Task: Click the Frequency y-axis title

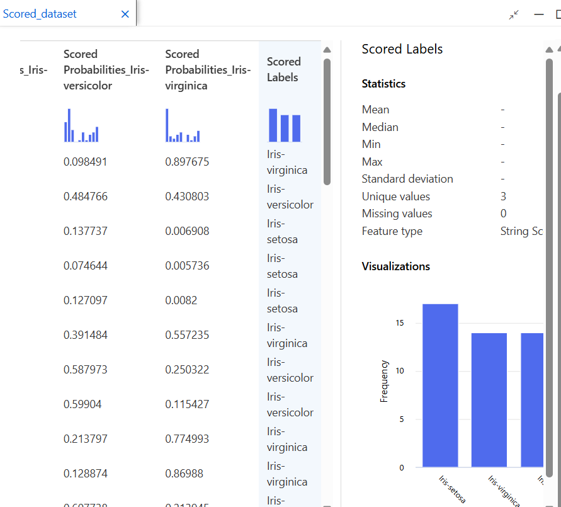Action: [384, 382]
